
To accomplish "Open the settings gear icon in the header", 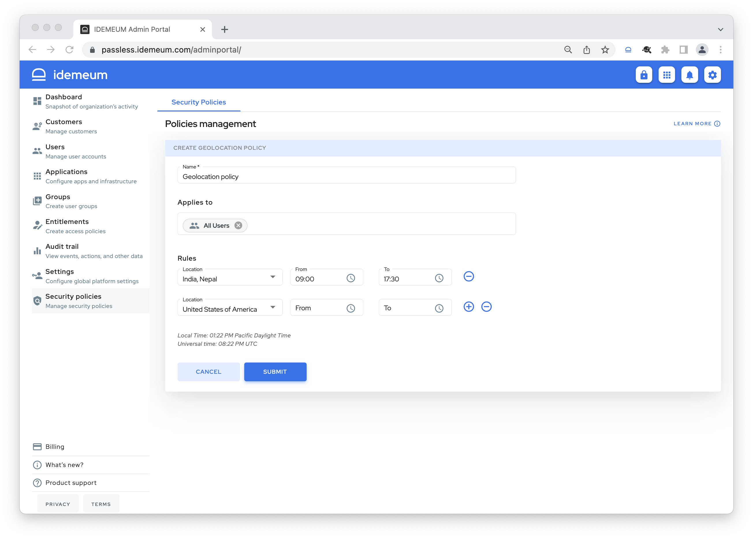I will tap(712, 75).
